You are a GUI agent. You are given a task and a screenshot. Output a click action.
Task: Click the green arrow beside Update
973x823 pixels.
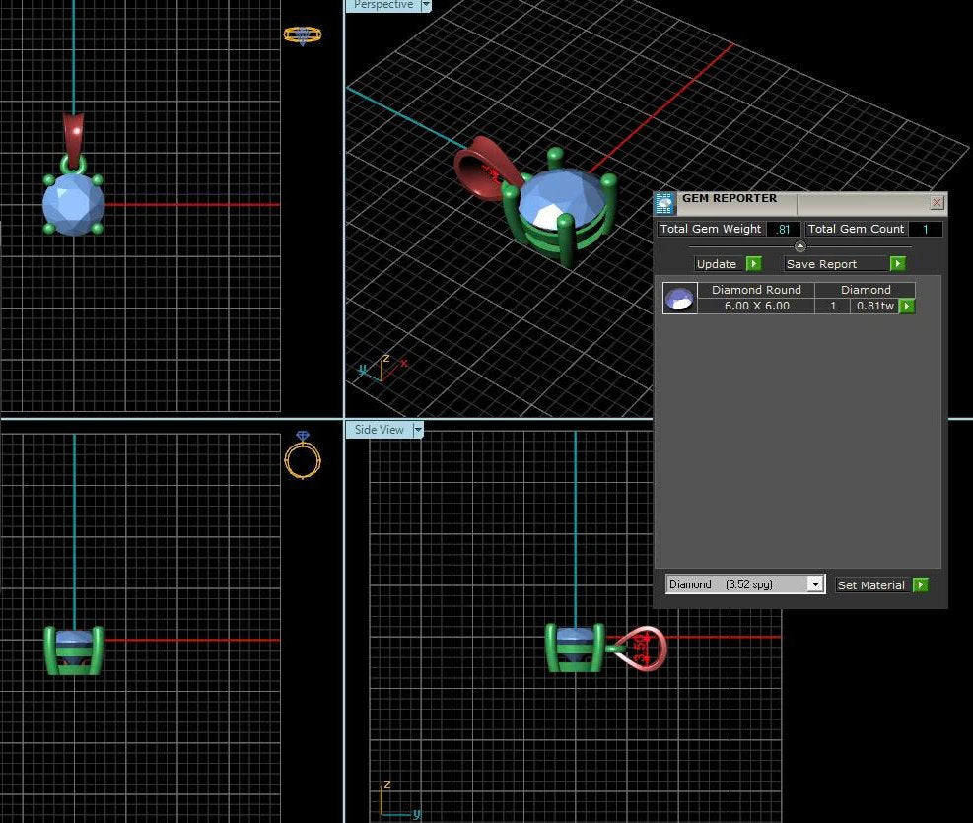(753, 263)
